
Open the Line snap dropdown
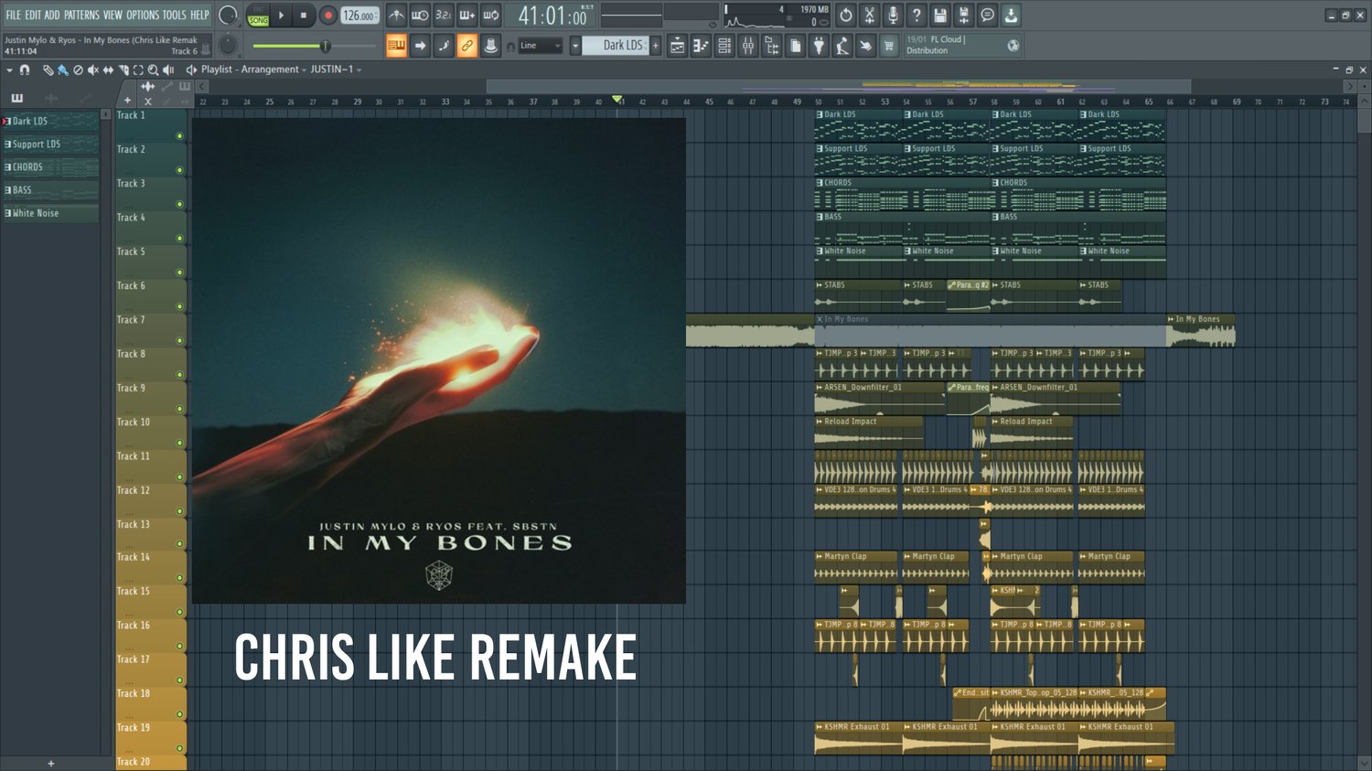(x=540, y=46)
